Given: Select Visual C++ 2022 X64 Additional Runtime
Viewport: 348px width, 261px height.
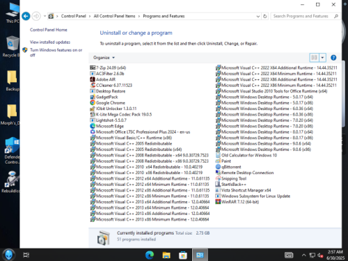Looking at the screenshot, I should 276,68.
